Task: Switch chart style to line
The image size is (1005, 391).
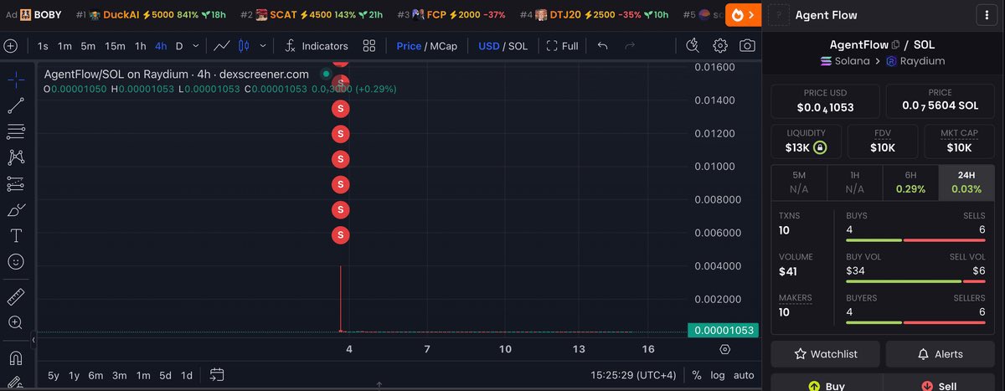Action: (x=222, y=46)
